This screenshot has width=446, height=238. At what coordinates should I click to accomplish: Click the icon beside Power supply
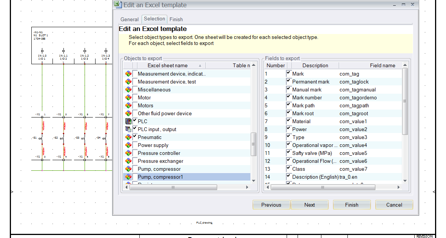128,145
